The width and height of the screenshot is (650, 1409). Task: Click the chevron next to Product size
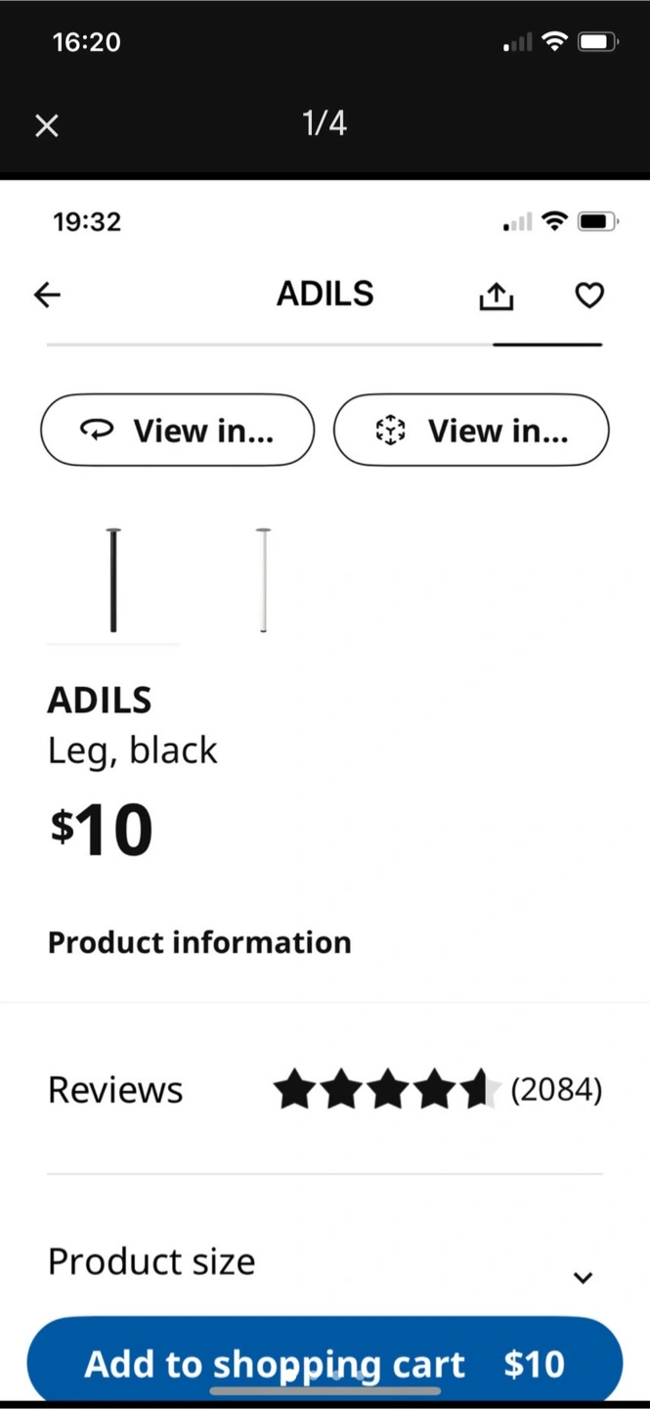583,1277
